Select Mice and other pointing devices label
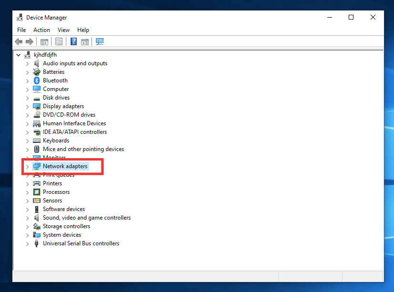Screen dimensions: 394x292 pos(83,149)
